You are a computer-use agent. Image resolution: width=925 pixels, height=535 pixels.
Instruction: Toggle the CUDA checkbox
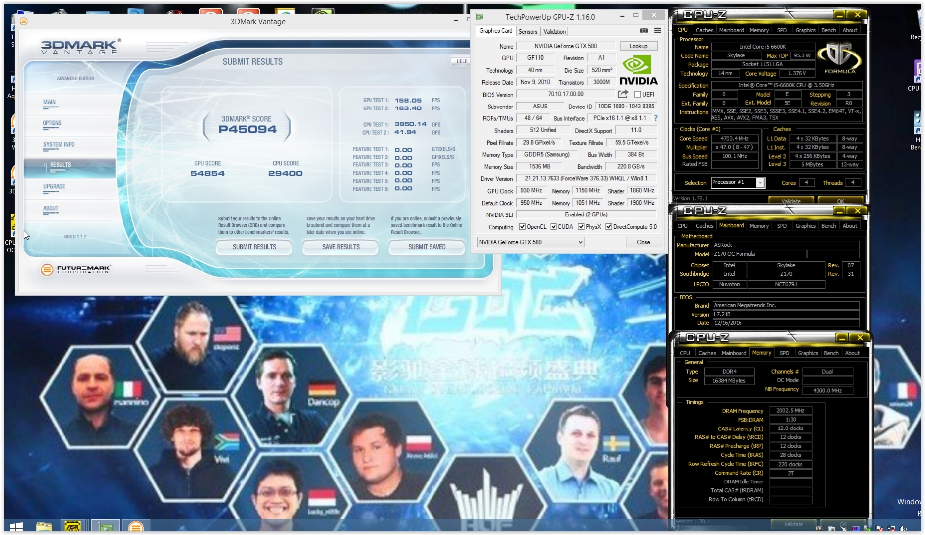coord(554,227)
